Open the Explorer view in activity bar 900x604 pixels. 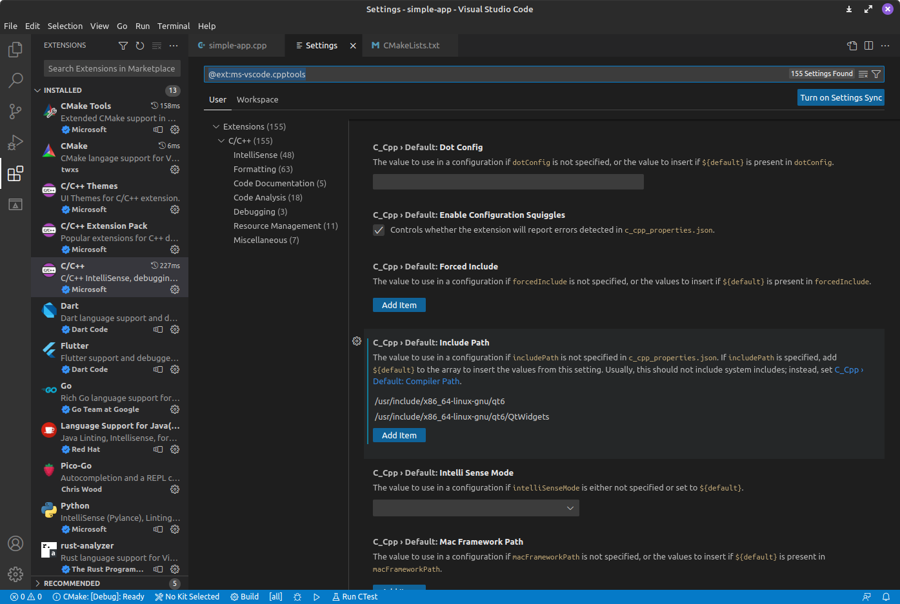coord(15,50)
